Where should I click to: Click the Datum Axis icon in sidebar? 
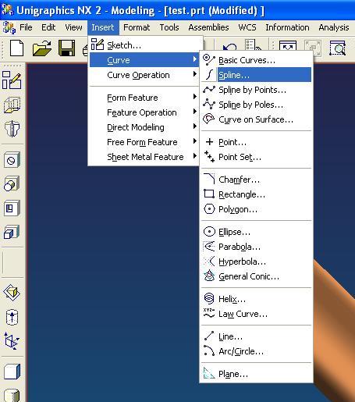[12, 317]
